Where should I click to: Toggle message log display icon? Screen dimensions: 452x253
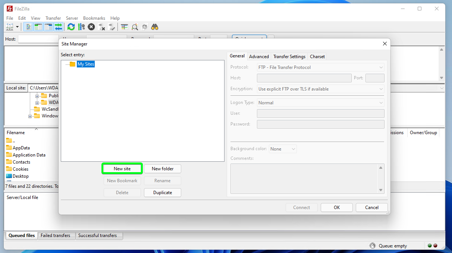tap(28, 27)
